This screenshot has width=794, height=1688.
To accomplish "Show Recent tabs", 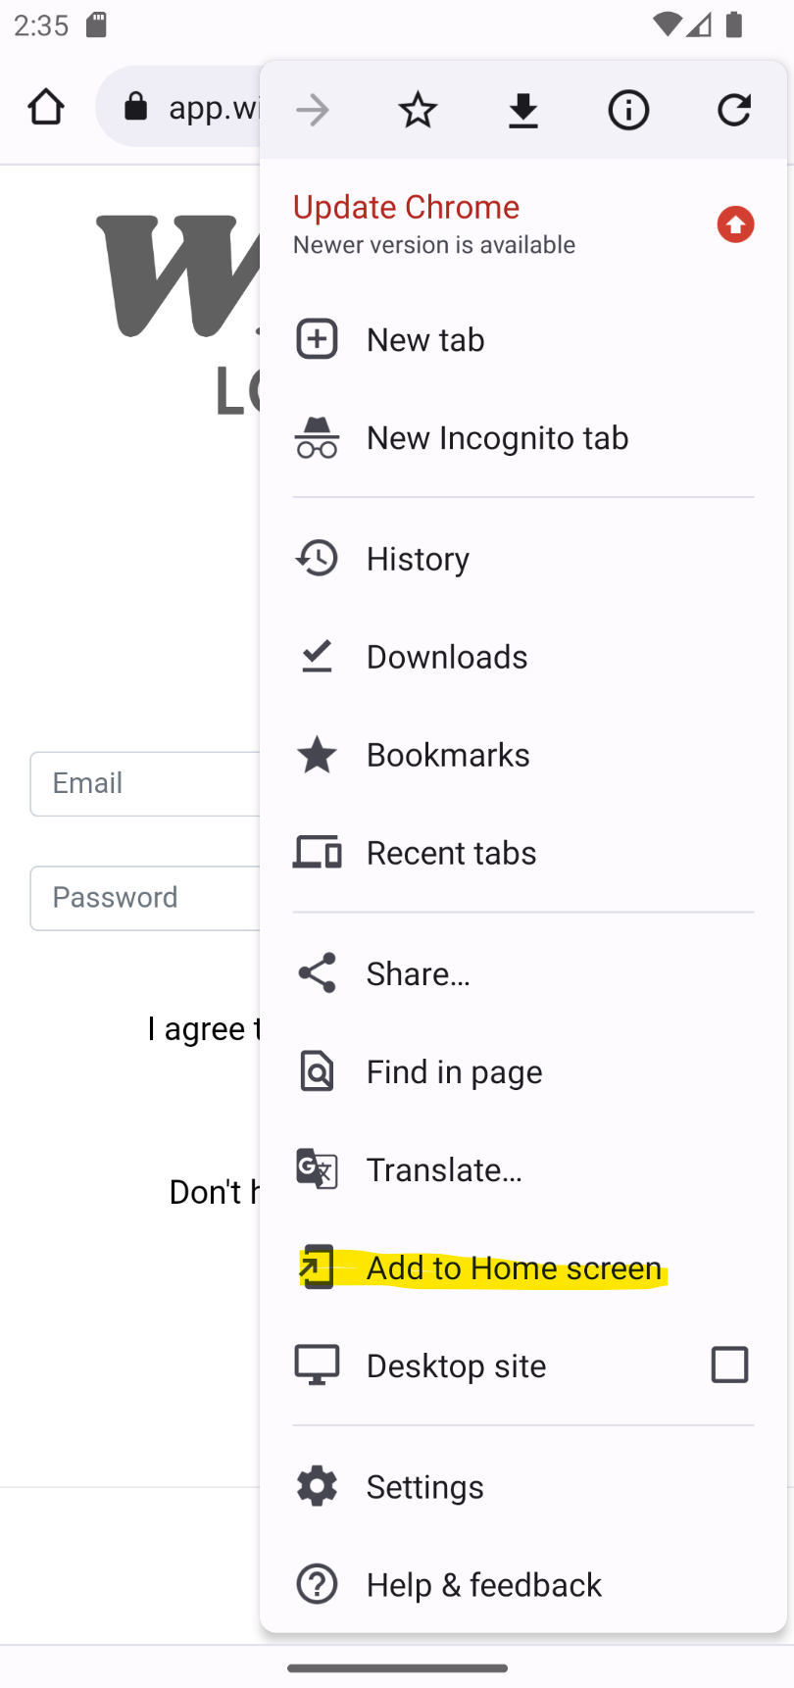I will (523, 853).
